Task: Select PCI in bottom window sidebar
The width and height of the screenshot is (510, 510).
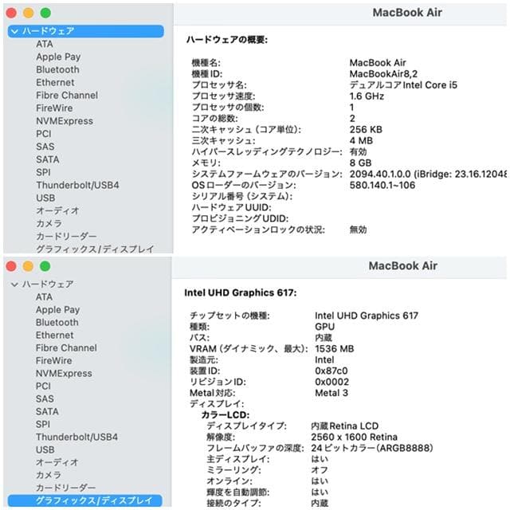Action: tap(43, 386)
